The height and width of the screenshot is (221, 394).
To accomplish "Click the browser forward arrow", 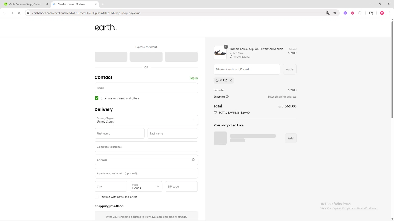I will [x=12, y=13].
